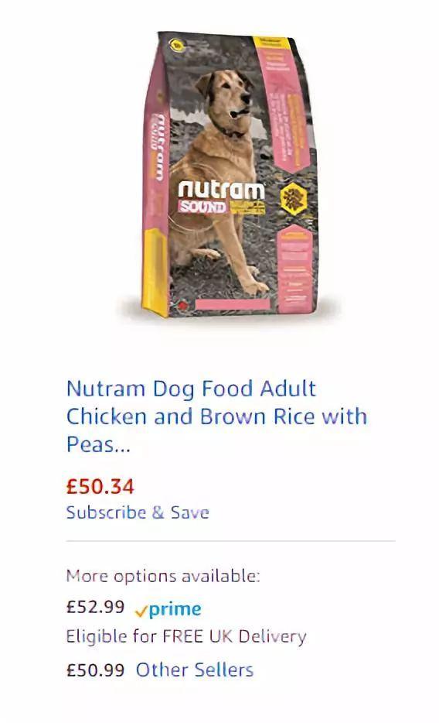This screenshot has height=723, width=439.
Task: Click the red maple leaf icon on bag
Action: click(182, 305)
